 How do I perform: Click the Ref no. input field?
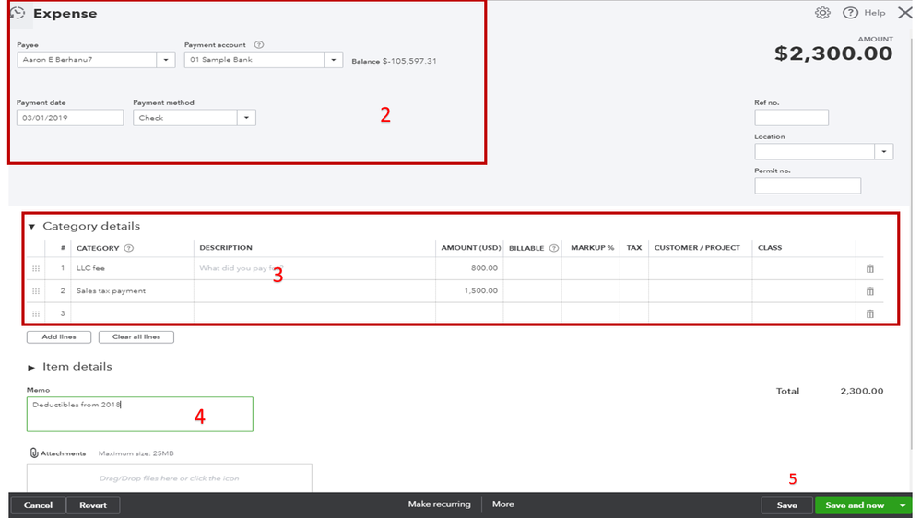coord(791,117)
